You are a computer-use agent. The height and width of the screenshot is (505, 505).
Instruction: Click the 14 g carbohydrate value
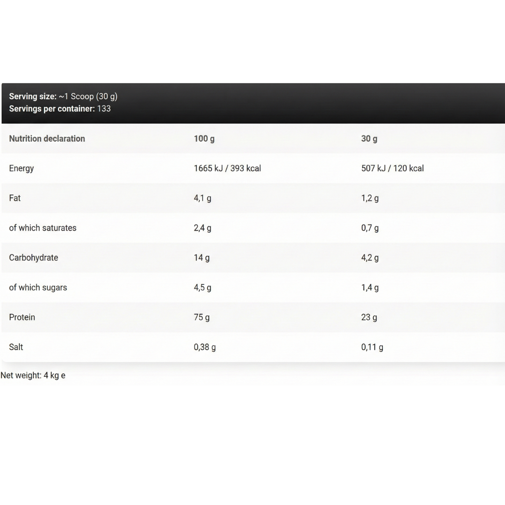(202, 258)
